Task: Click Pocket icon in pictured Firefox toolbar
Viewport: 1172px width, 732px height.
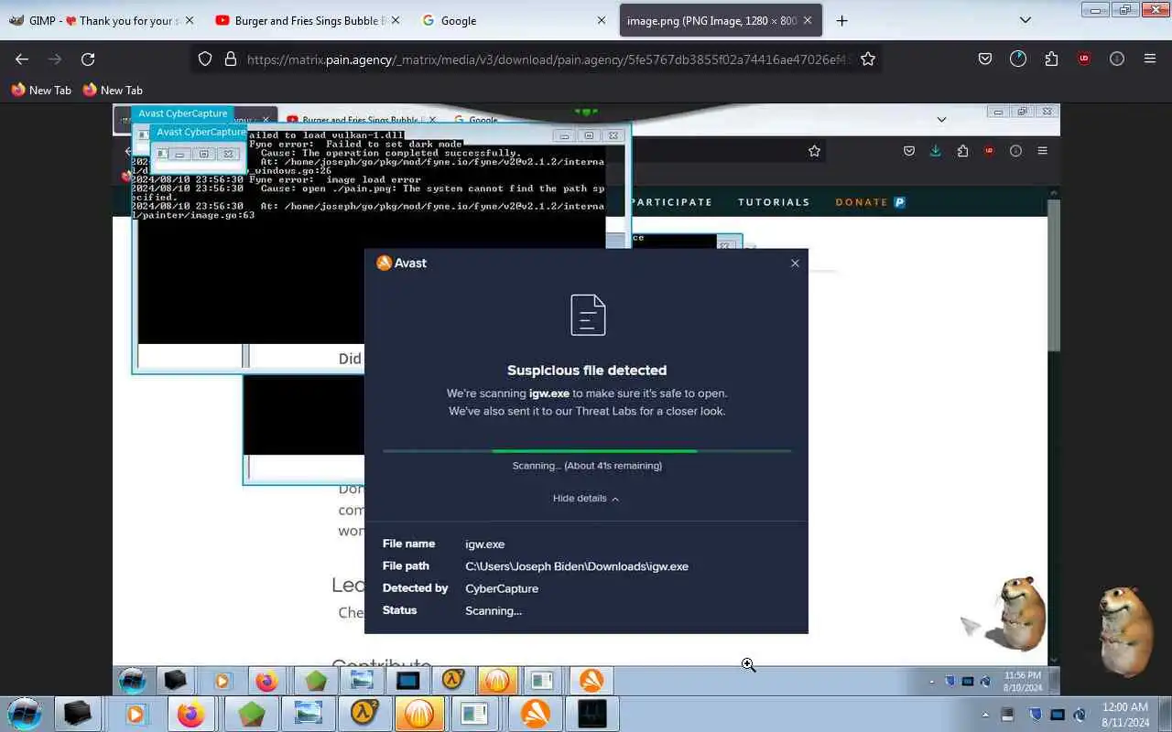Action: (908, 151)
